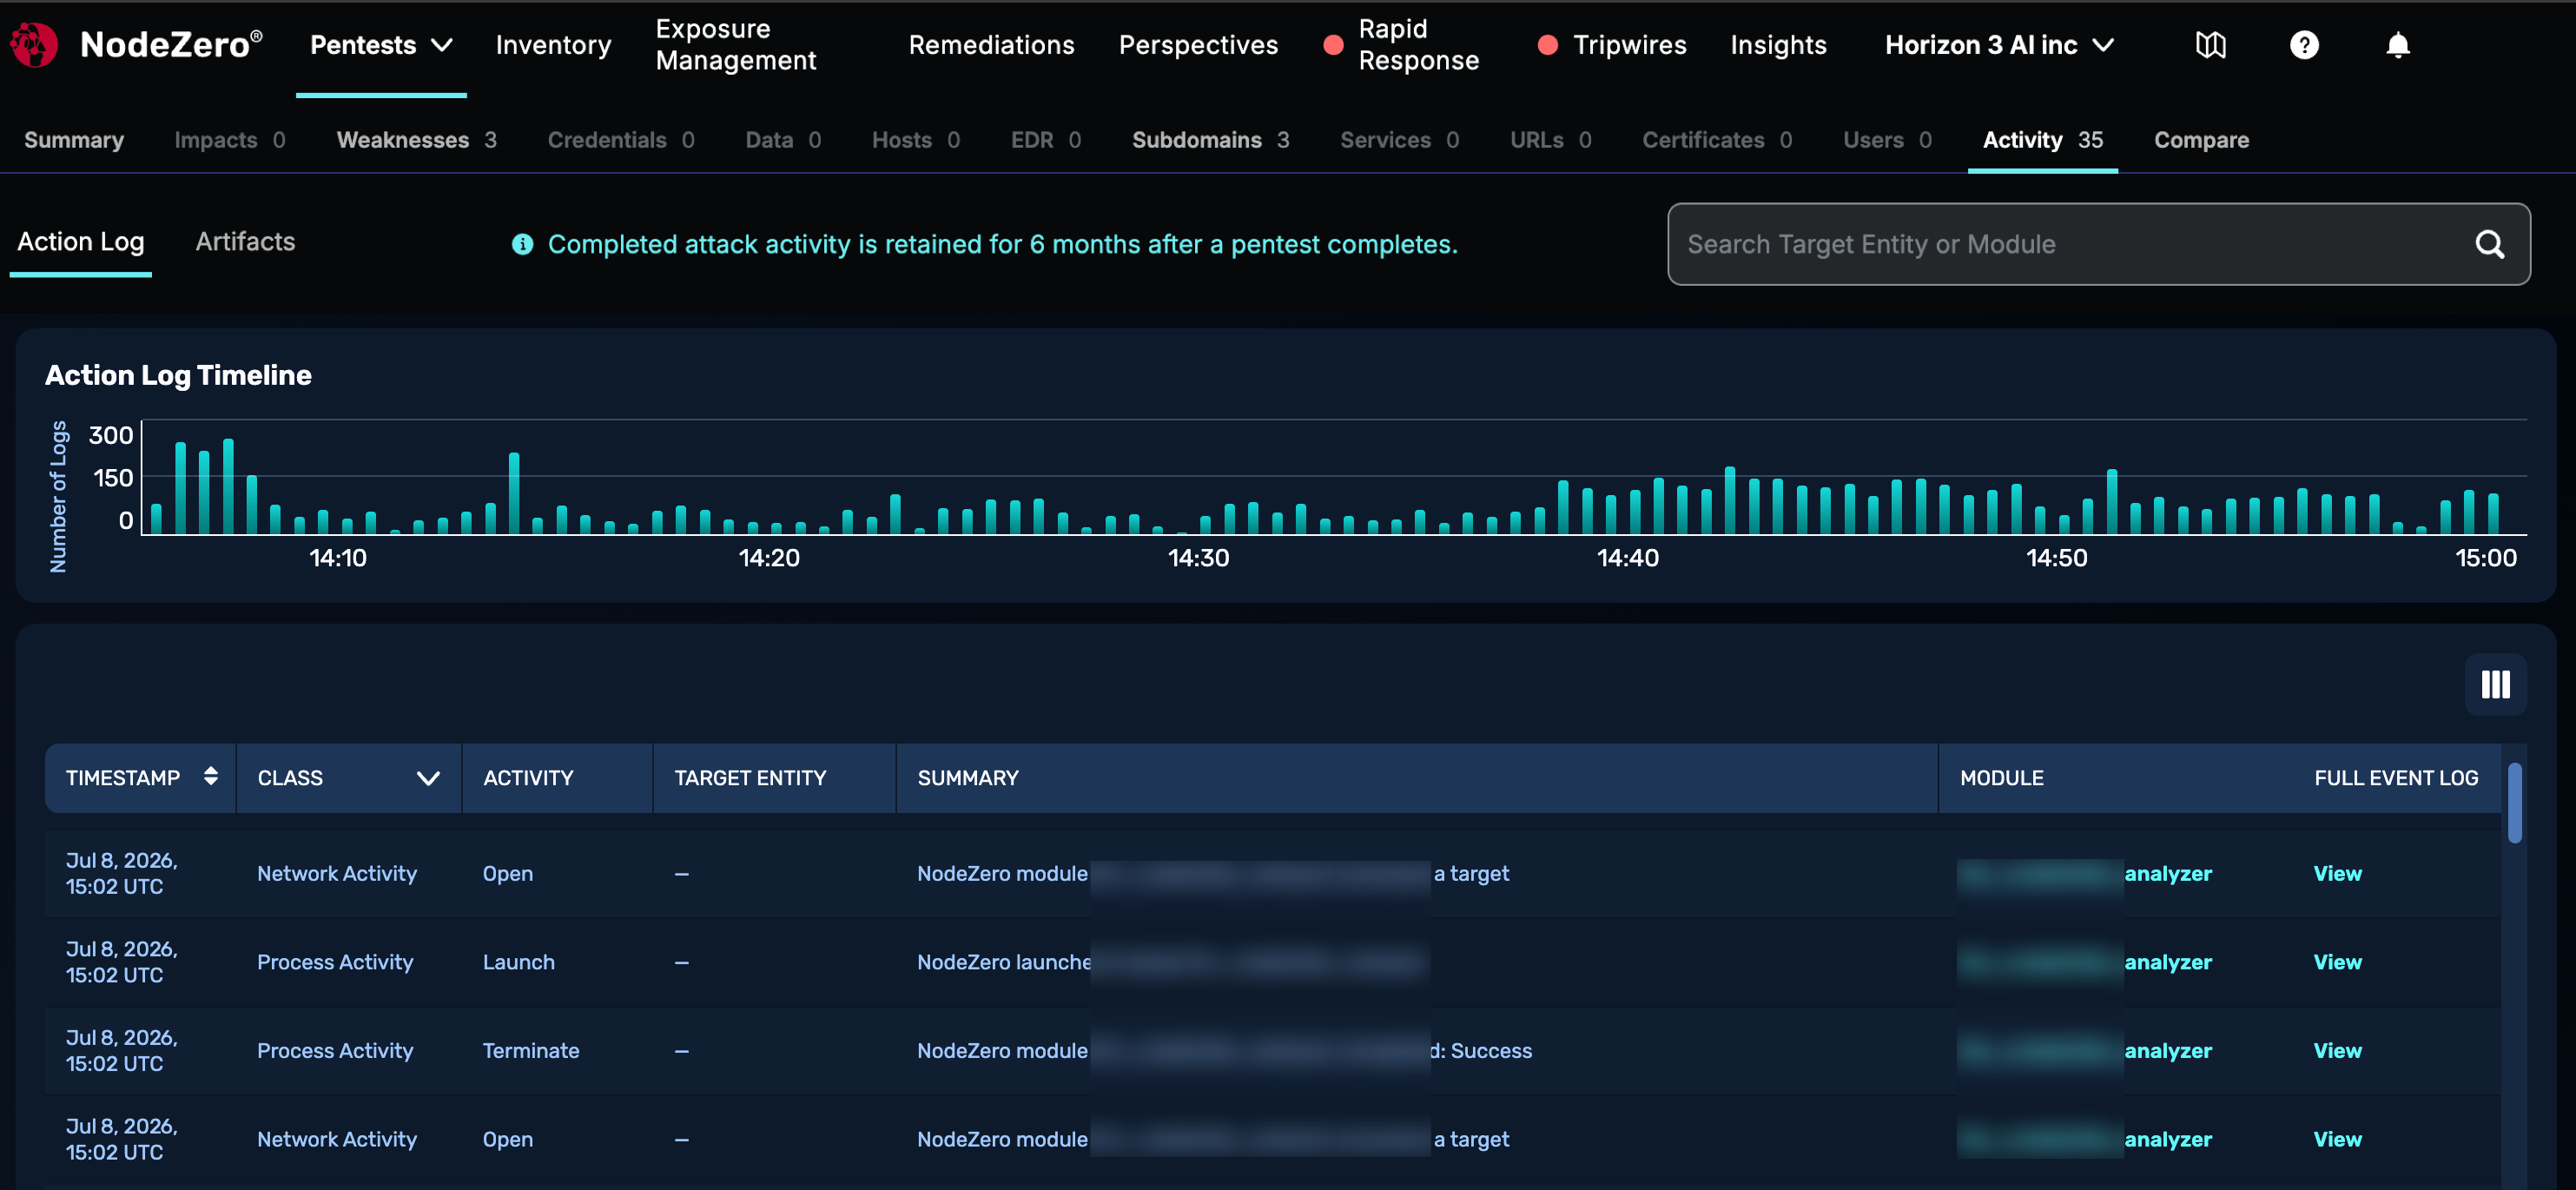This screenshot has width=2576, height=1190.
Task: Focus the Search Target Entity or Module field
Action: pyautogui.click(x=2098, y=244)
